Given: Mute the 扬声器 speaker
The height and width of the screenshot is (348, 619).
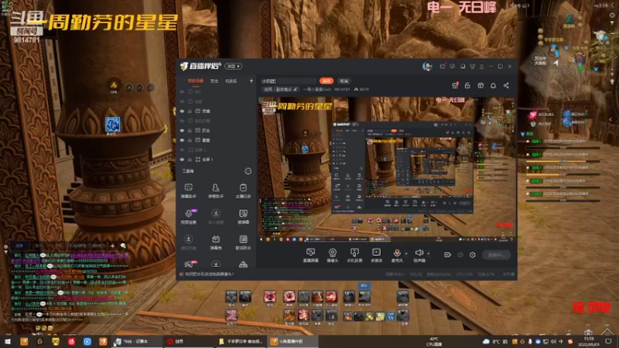Looking at the screenshot, I should (x=419, y=255).
